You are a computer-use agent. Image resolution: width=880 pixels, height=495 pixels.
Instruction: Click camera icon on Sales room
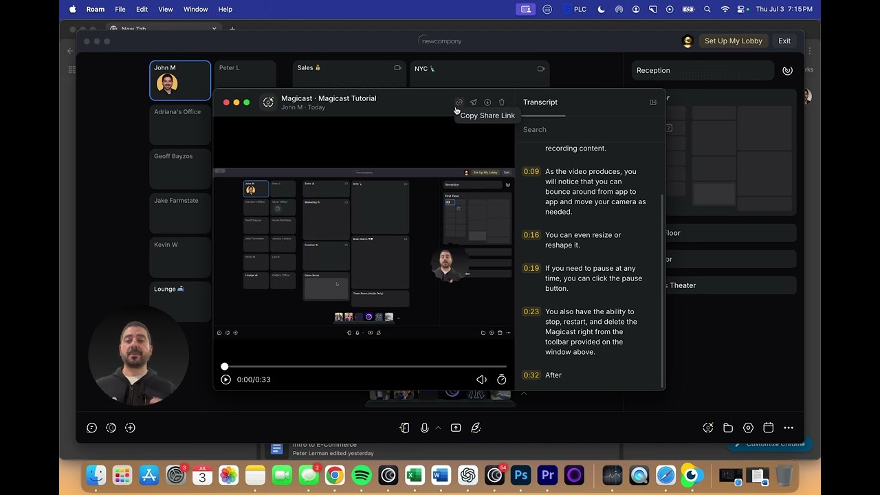coord(397,68)
